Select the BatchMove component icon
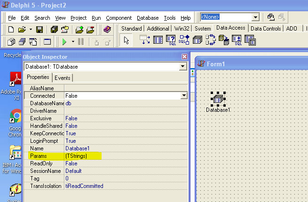 coord(224,40)
